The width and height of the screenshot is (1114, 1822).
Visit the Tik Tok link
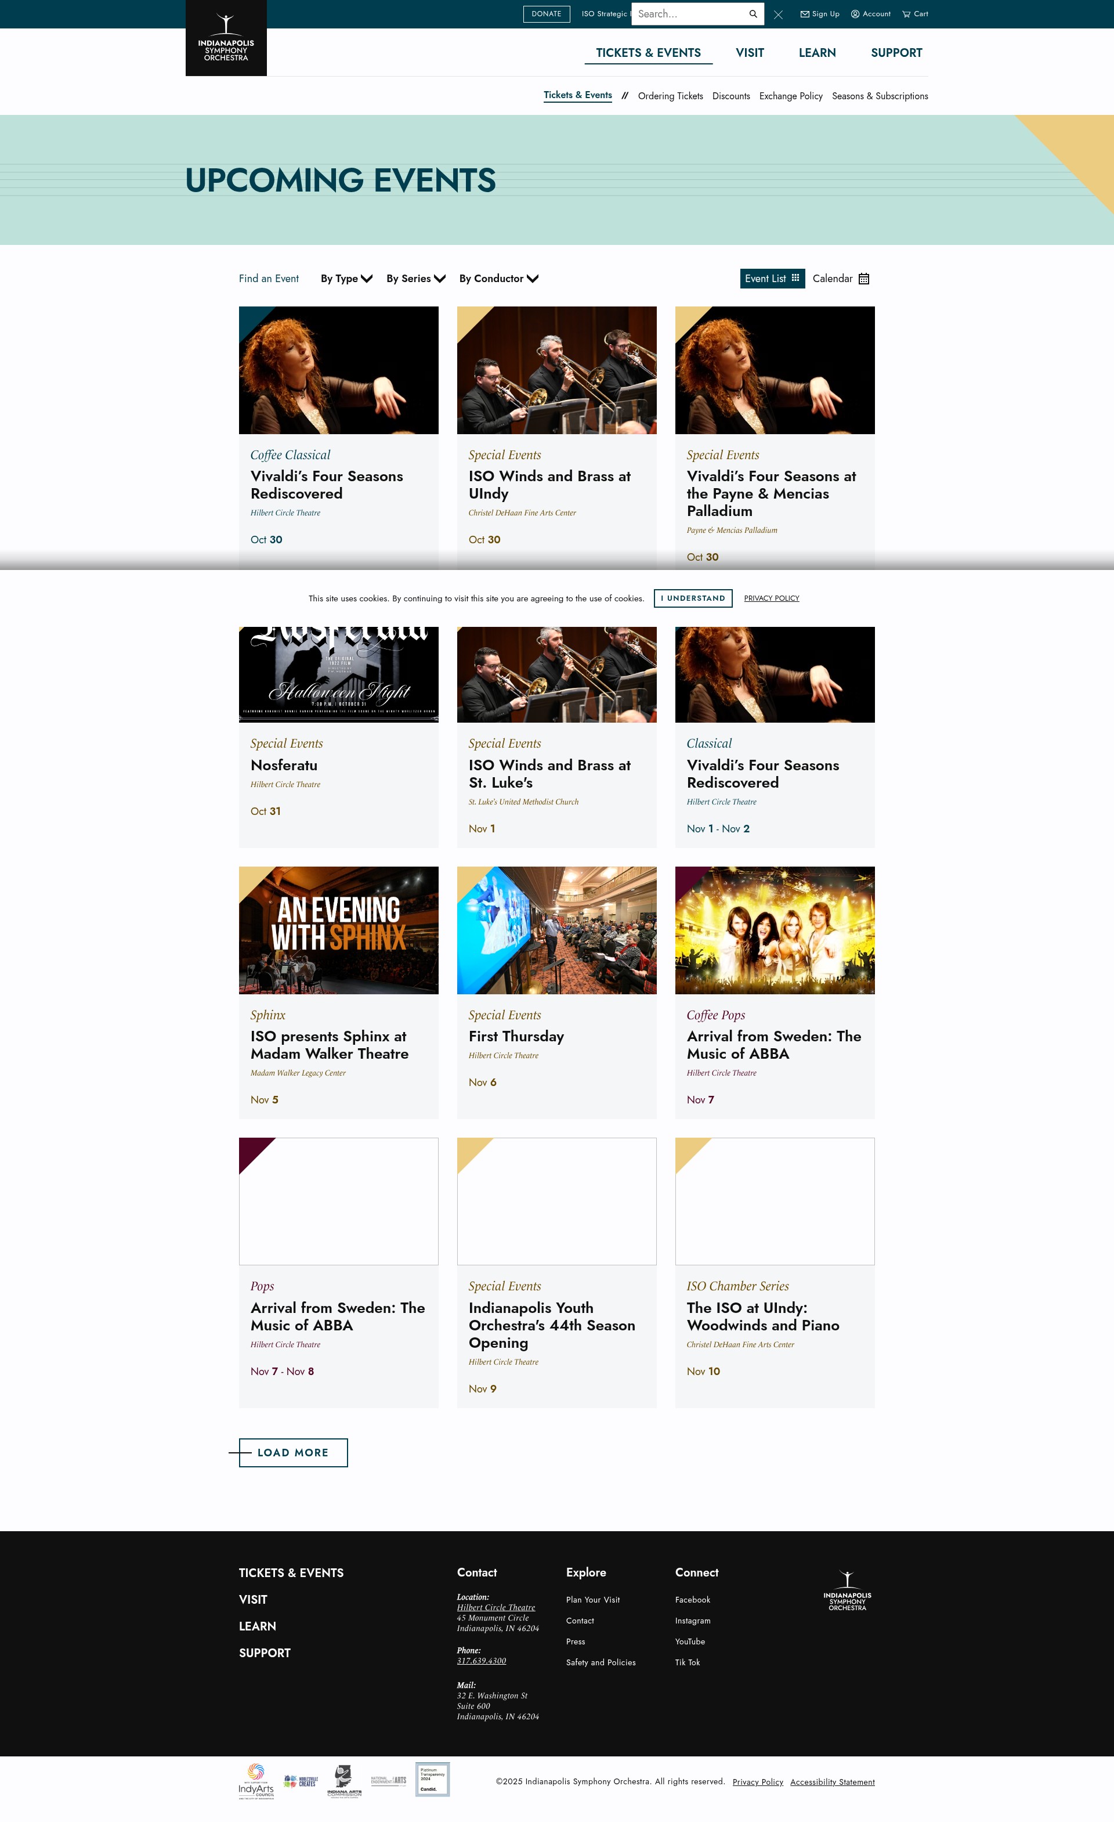pos(688,1662)
